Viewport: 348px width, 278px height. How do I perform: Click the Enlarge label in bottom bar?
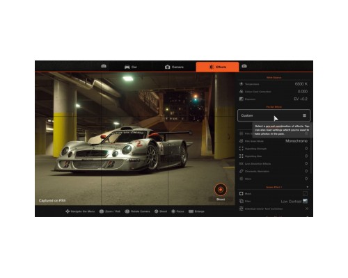pos(200,211)
